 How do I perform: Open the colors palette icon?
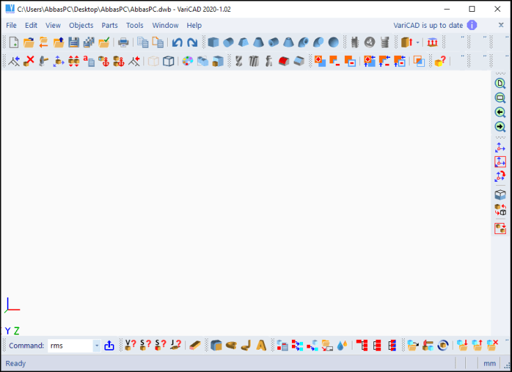[x=187, y=61]
